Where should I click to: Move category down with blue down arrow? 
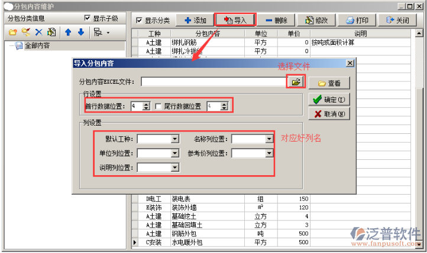(81, 32)
